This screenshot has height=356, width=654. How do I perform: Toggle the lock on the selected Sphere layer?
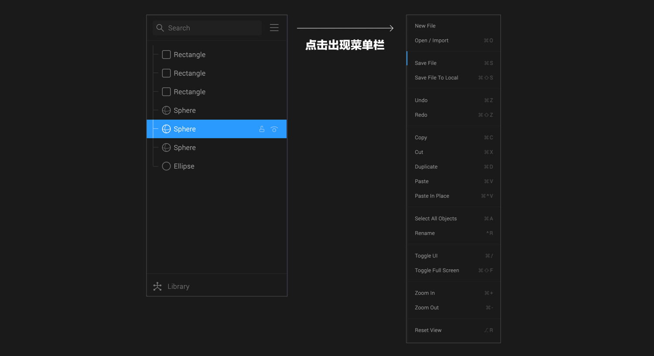(x=261, y=129)
